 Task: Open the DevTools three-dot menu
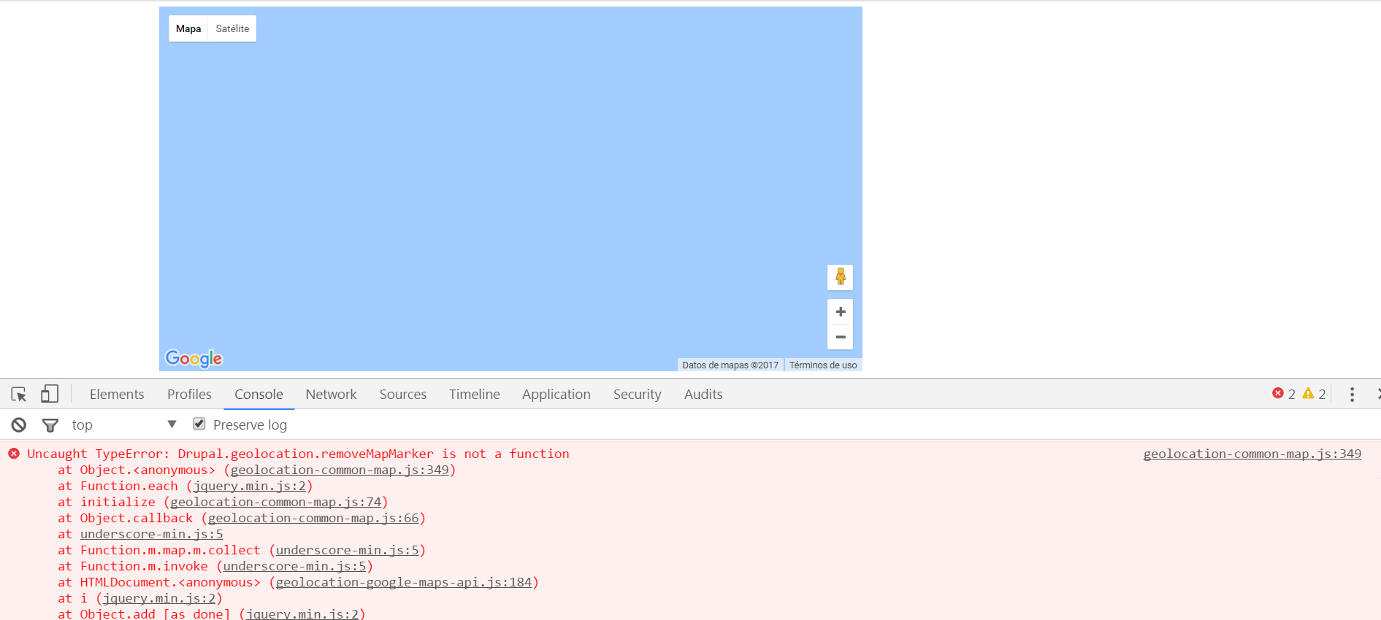point(1352,395)
